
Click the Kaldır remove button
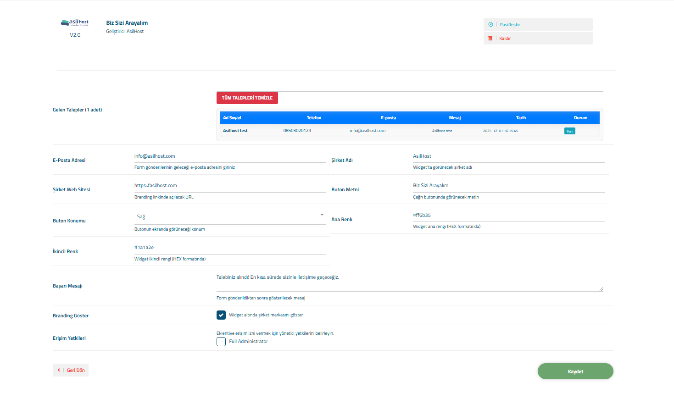point(538,39)
